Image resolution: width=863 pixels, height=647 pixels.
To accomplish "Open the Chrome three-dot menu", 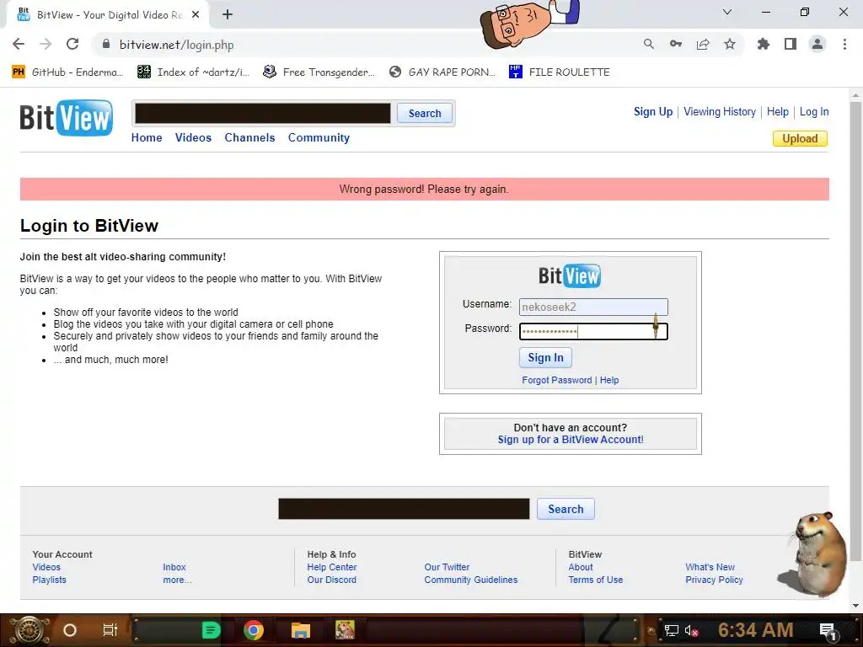I will click(844, 44).
